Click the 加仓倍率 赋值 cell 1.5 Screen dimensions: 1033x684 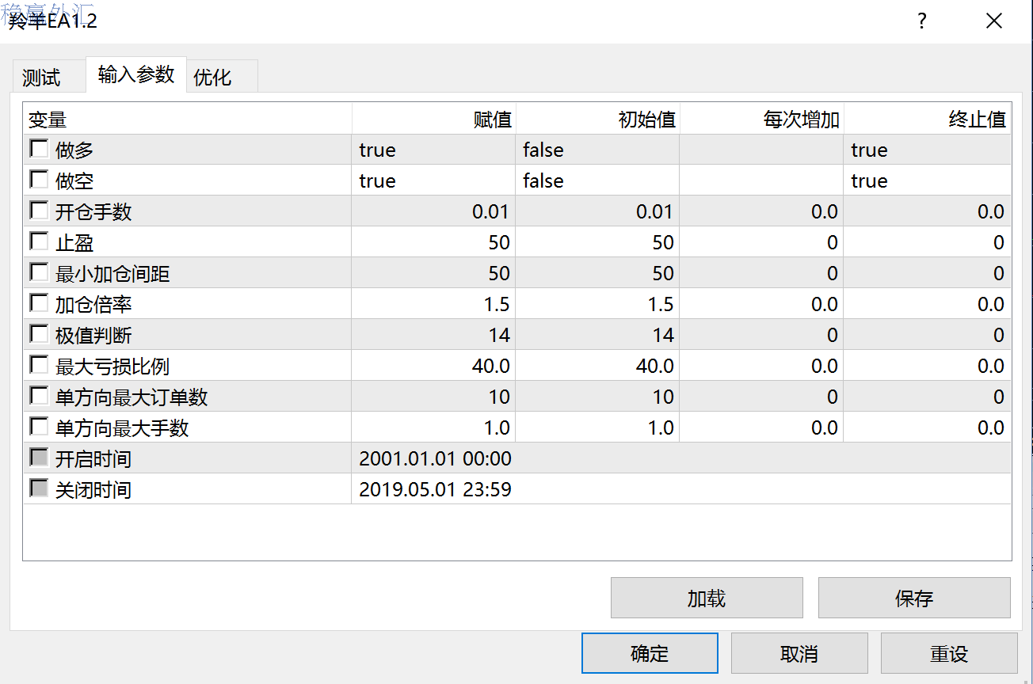coord(434,304)
